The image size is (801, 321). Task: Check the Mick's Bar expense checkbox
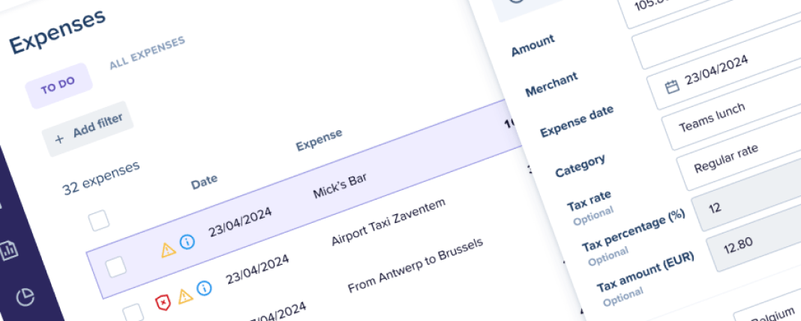116,267
